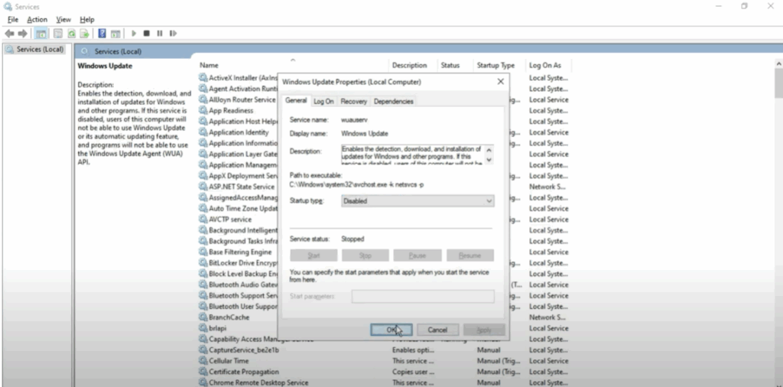Refresh the services list using the toolbar icon
The image size is (783, 387).
(x=71, y=34)
